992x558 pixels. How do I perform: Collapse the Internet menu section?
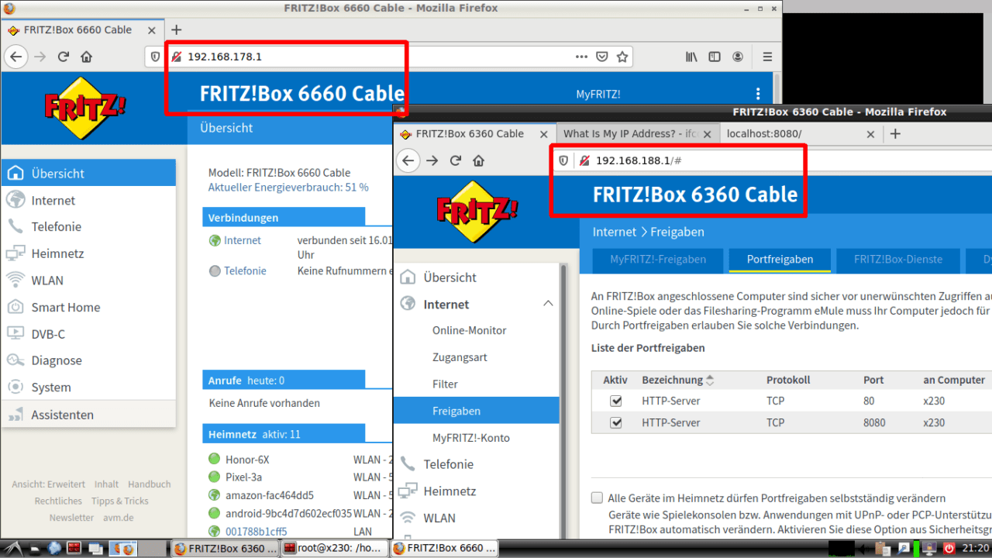pos(548,304)
